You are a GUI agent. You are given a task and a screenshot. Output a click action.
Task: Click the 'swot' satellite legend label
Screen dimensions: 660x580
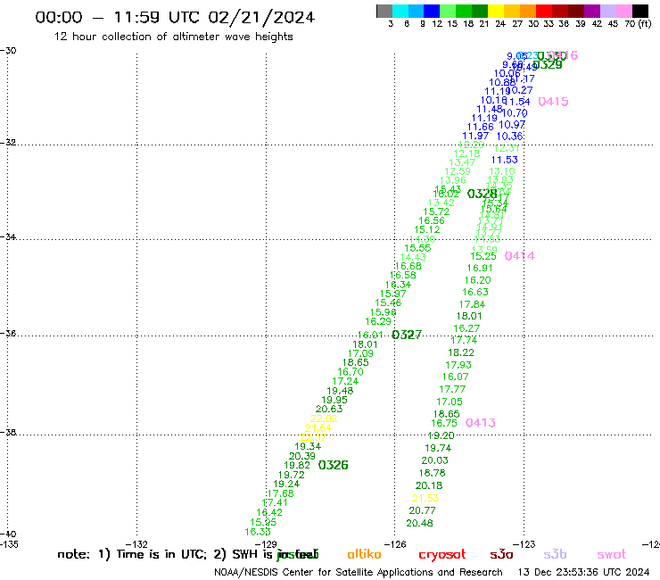[612, 554]
